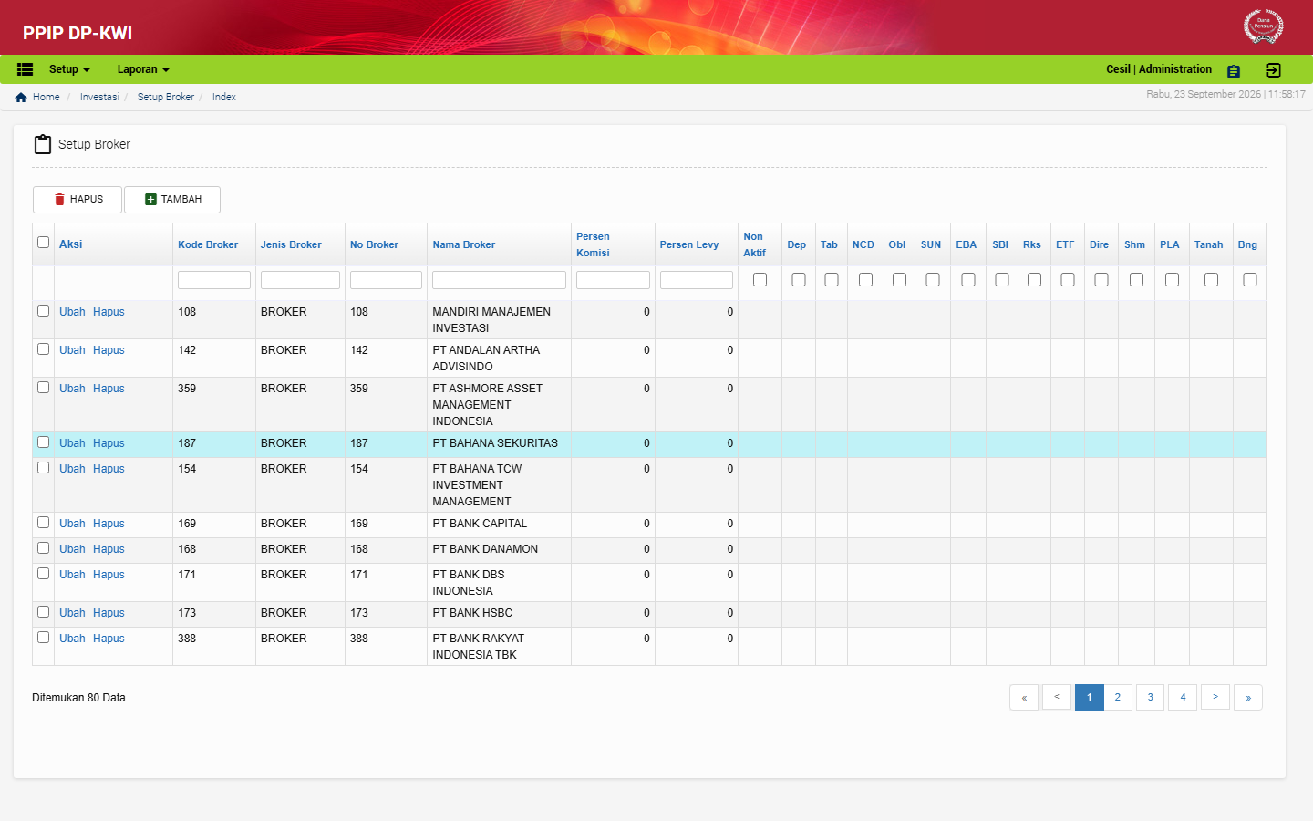Check the row for PT BAHANA SEKURITAS
The image size is (1313, 821).
coord(43,442)
